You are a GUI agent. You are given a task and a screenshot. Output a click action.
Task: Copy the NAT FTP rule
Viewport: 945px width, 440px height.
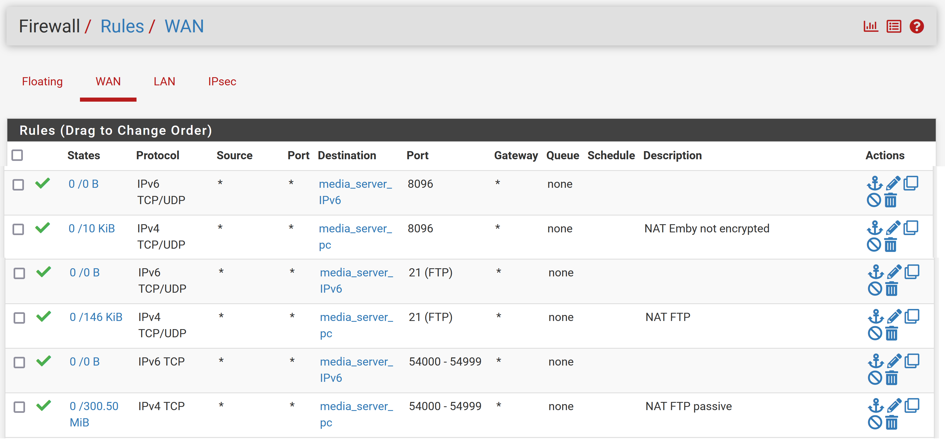point(912,316)
